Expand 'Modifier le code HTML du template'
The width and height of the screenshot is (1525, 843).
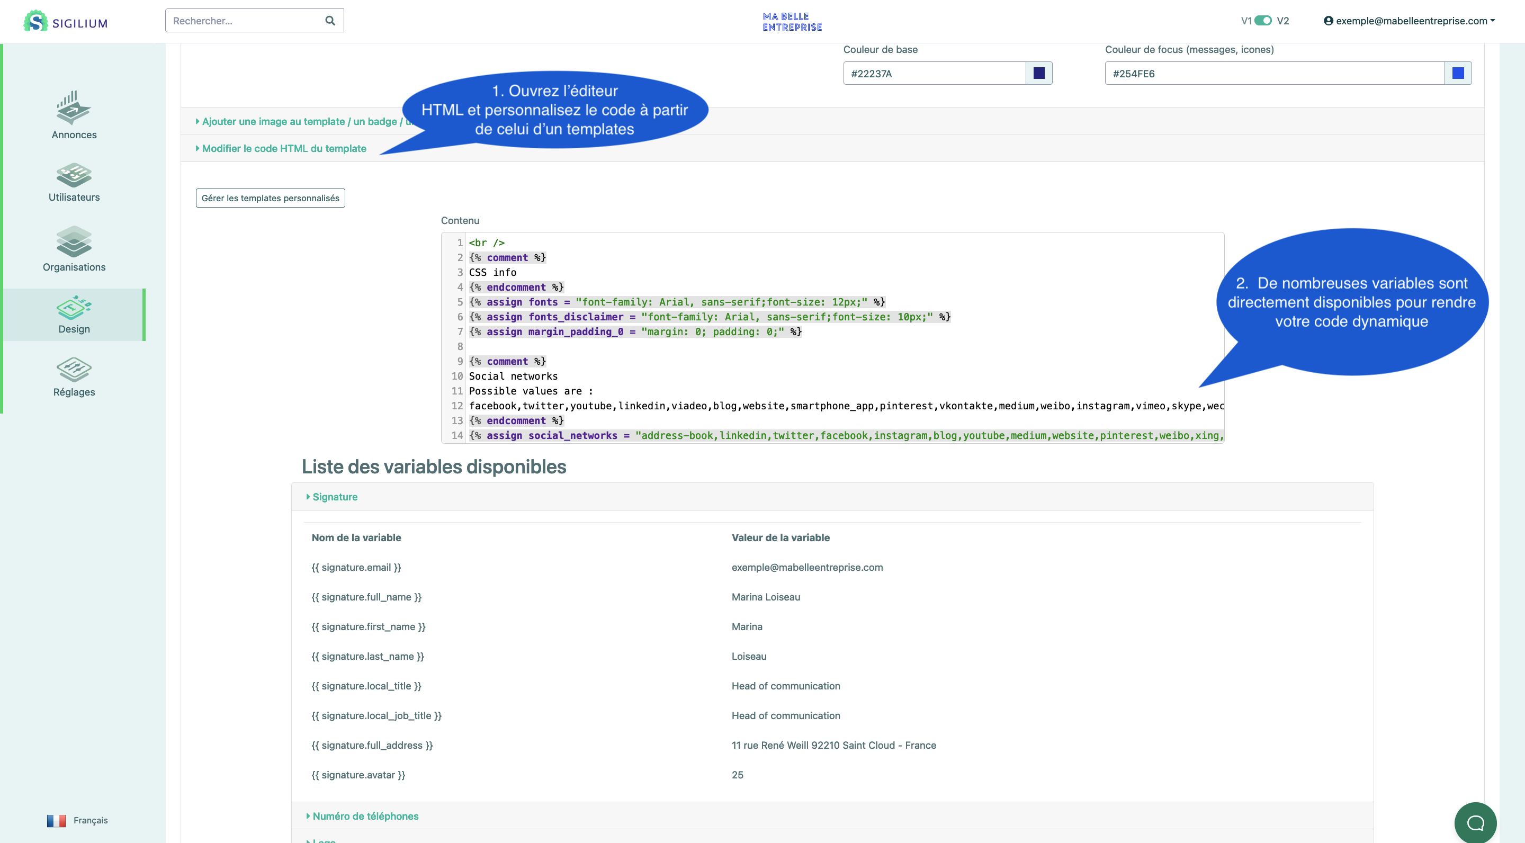(284, 149)
